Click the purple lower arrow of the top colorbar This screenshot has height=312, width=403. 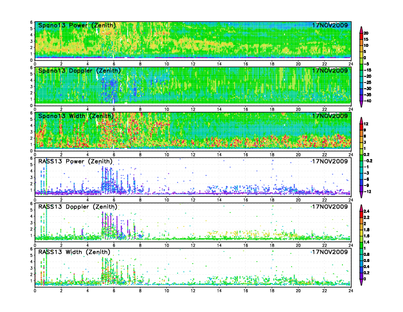pyautogui.click(x=361, y=104)
